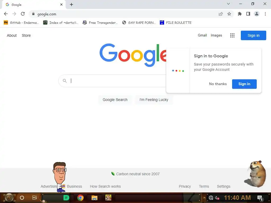Close the Google tab
The image size is (271, 203).
[61, 4]
